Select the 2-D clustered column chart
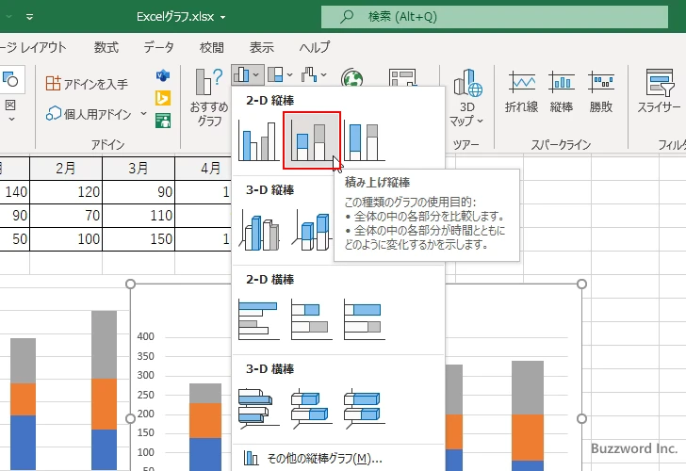This screenshot has width=686, height=471. pyautogui.click(x=259, y=140)
